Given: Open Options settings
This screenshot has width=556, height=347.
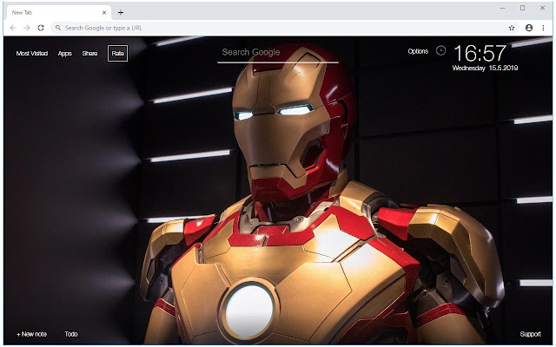Looking at the screenshot, I should (418, 51).
